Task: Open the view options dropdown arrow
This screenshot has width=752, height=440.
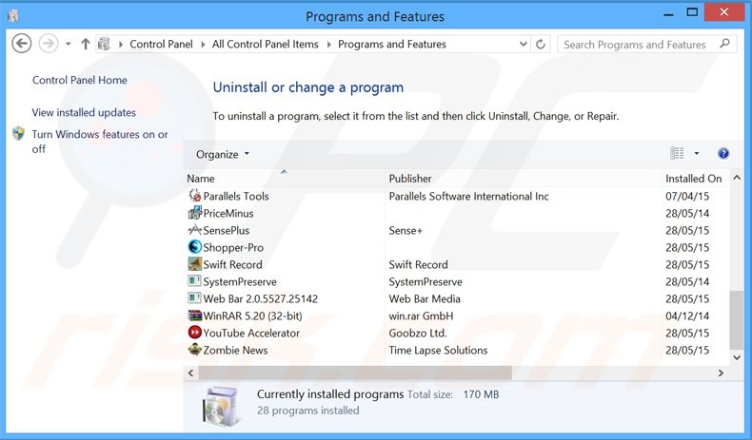Action: [697, 153]
